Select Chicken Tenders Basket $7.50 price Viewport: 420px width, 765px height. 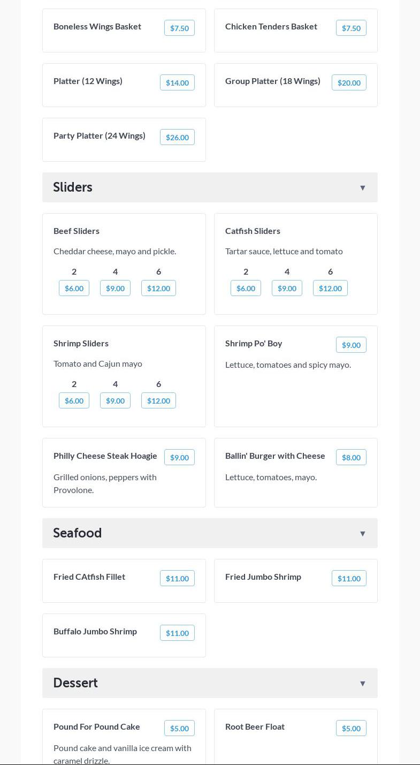[x=351, y=28]
